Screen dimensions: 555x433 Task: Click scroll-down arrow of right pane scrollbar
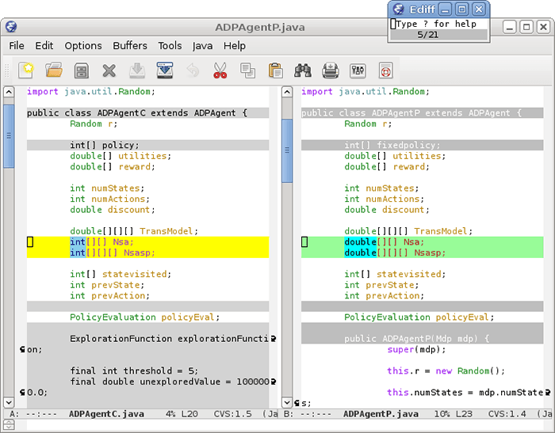click(x=287, y=402)
